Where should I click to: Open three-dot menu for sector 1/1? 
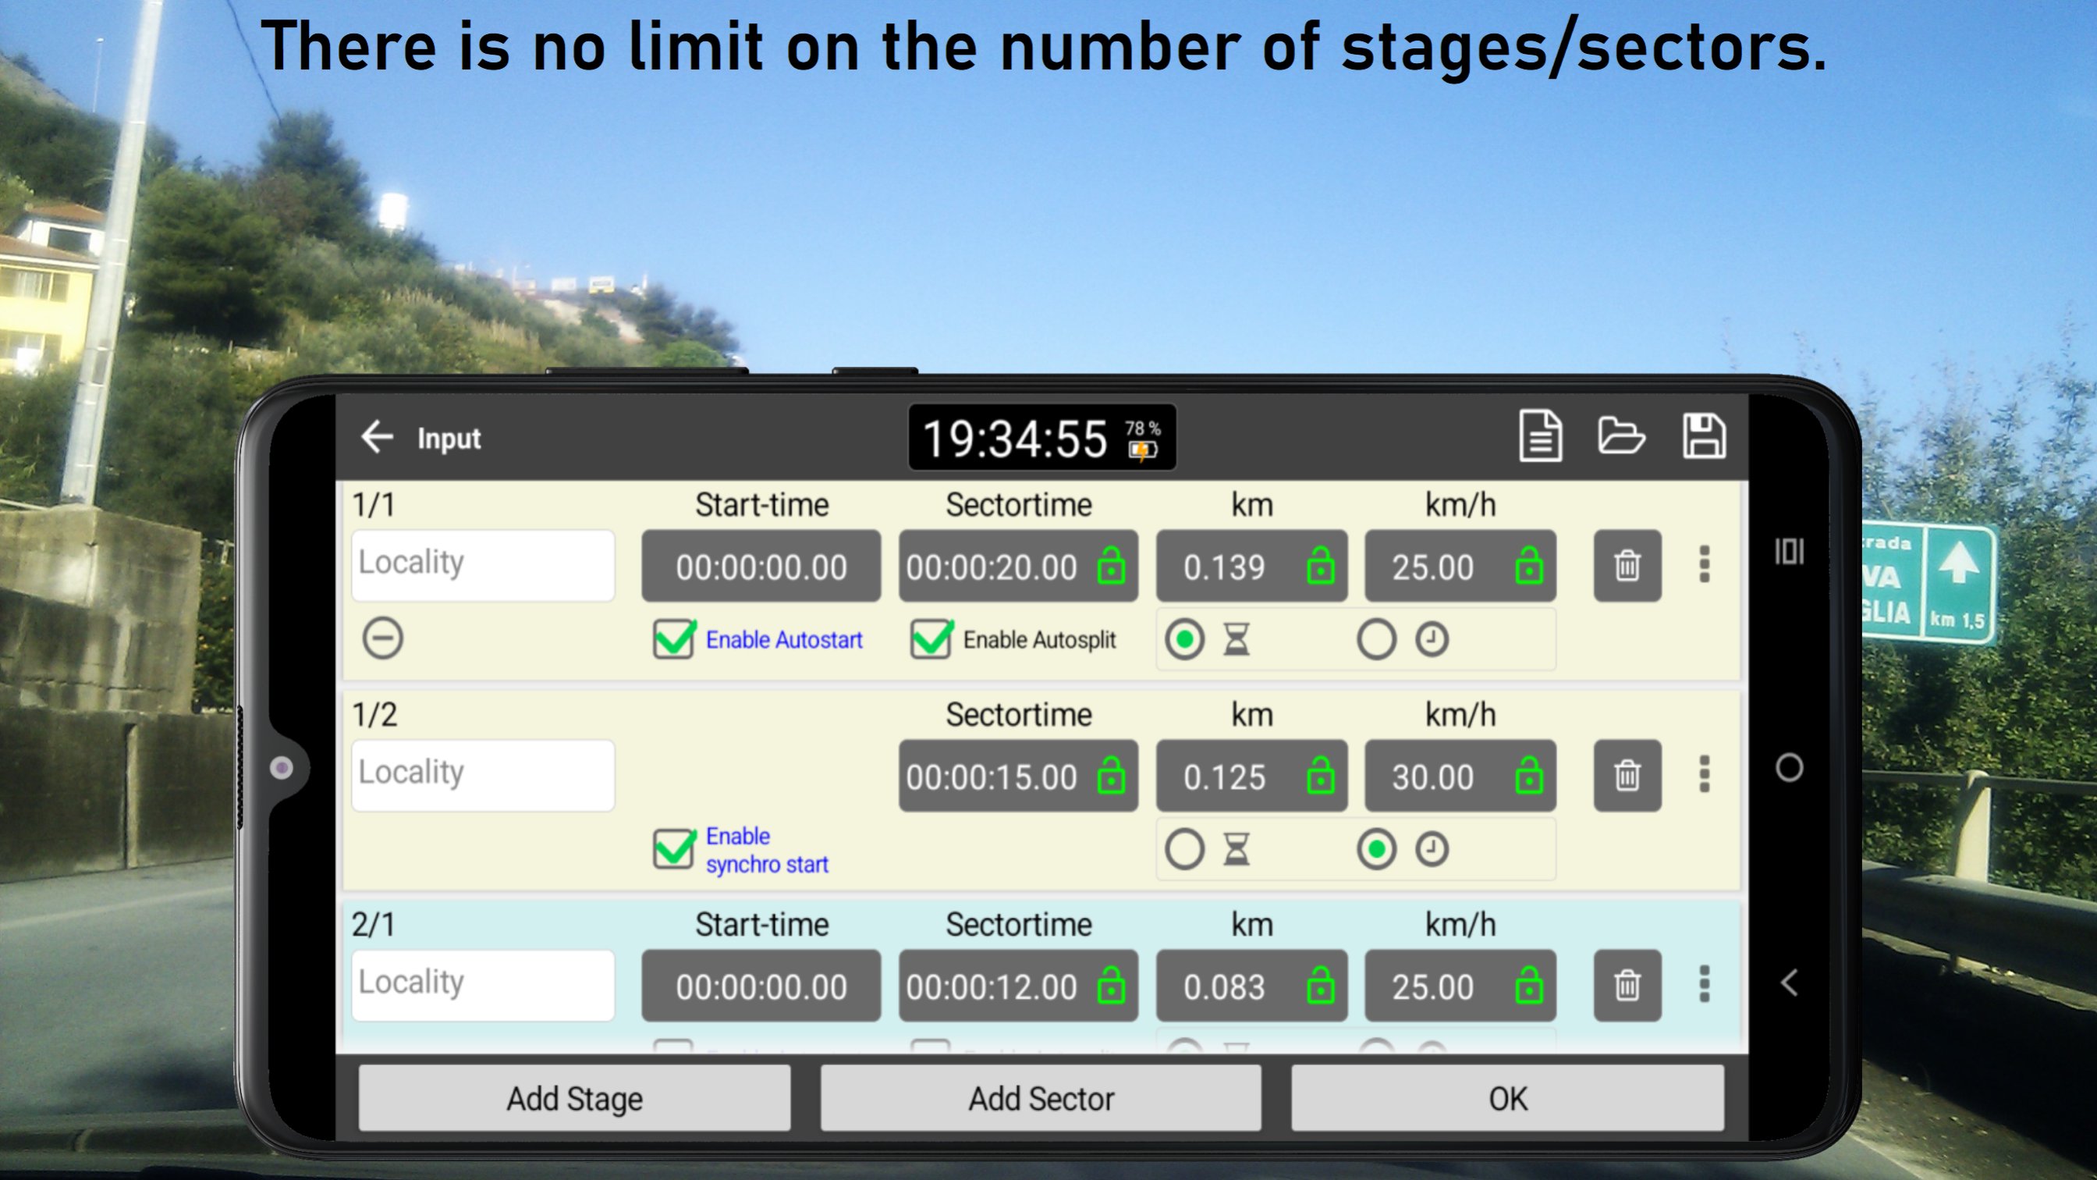pos(1705,564)
